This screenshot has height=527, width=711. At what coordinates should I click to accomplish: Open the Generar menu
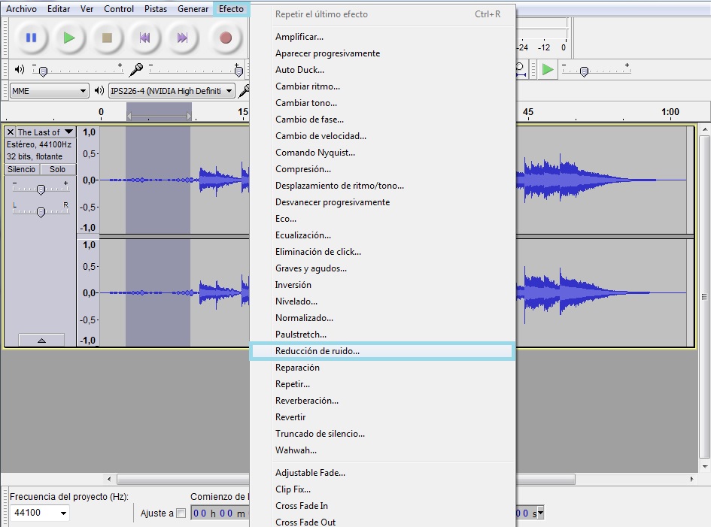click(193, 8)
